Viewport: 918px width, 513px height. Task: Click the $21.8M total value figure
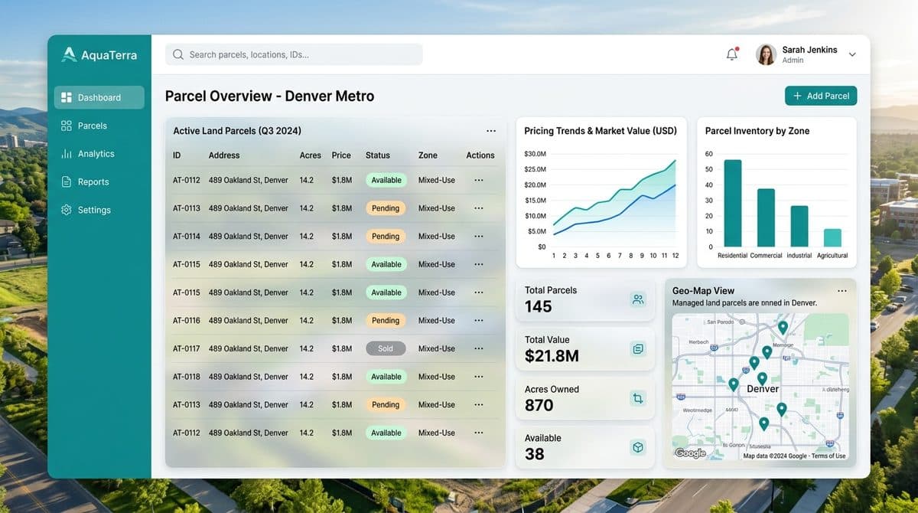pyautogui.click(x=552, y=356)
